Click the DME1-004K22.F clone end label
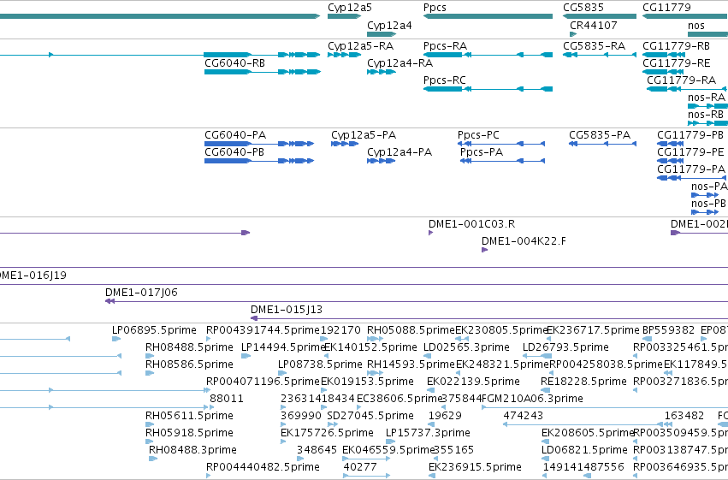728x480 pixels. tap(524, 241)
